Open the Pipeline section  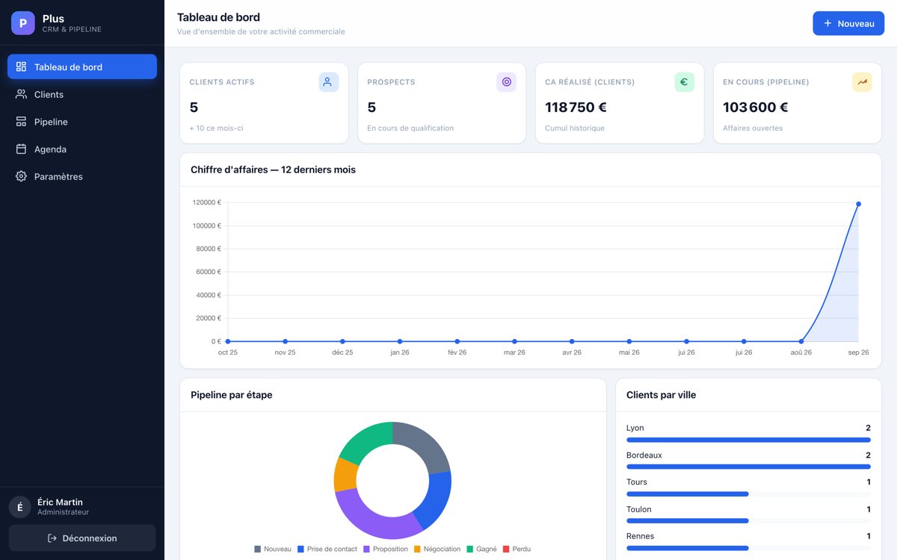coord(82,122)
